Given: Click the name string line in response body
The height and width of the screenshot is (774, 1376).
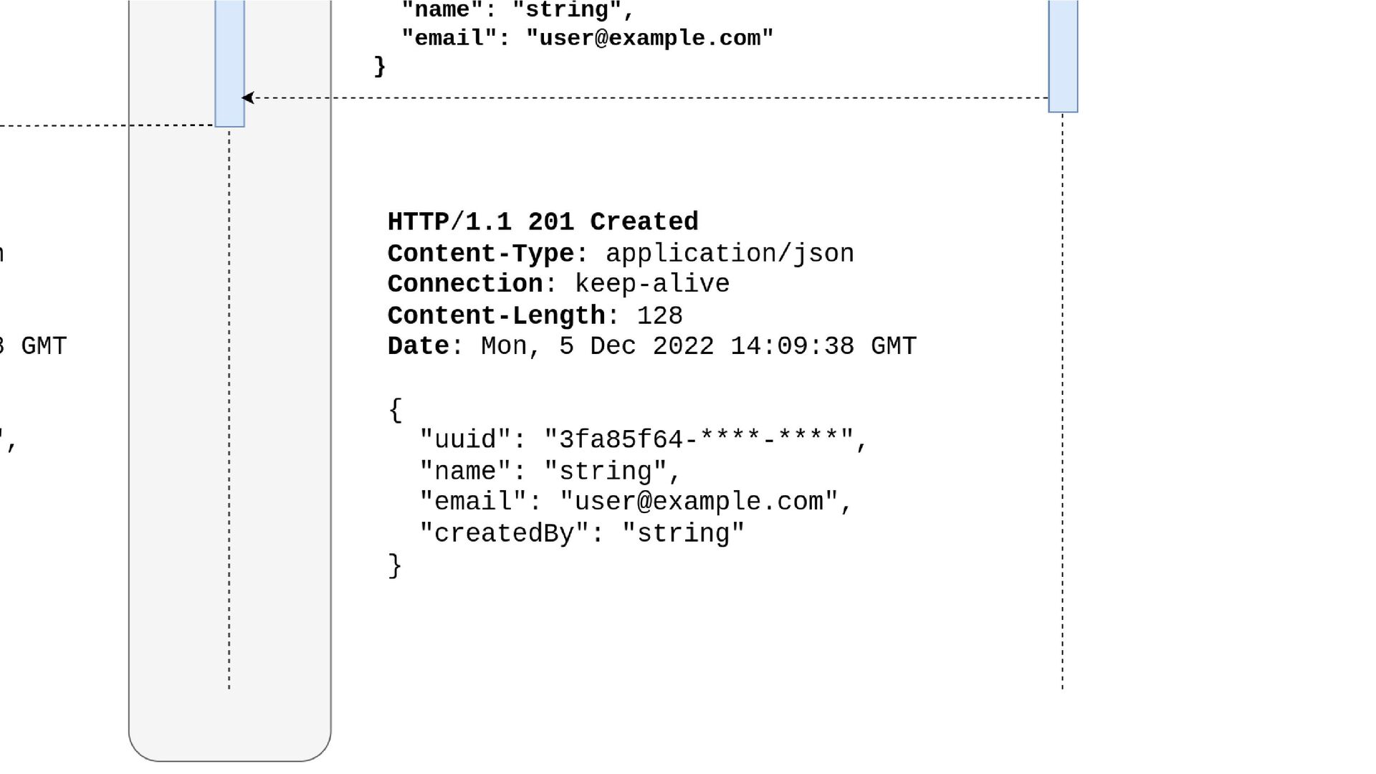Looking at the screenshot, I should click(549, 471).
